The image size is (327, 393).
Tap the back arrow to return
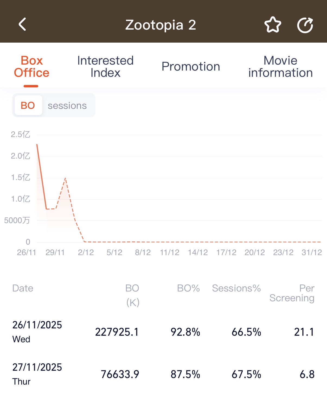[23, 25]
